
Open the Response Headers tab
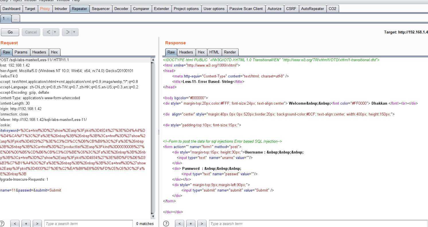186,52
